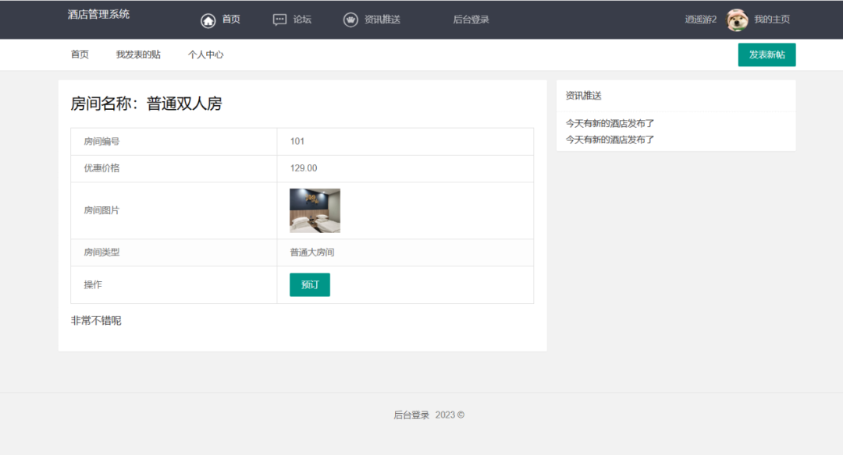The image size is (843, 455).
Task: Click the 优惠价格 label cell
Action: [173, 168]
